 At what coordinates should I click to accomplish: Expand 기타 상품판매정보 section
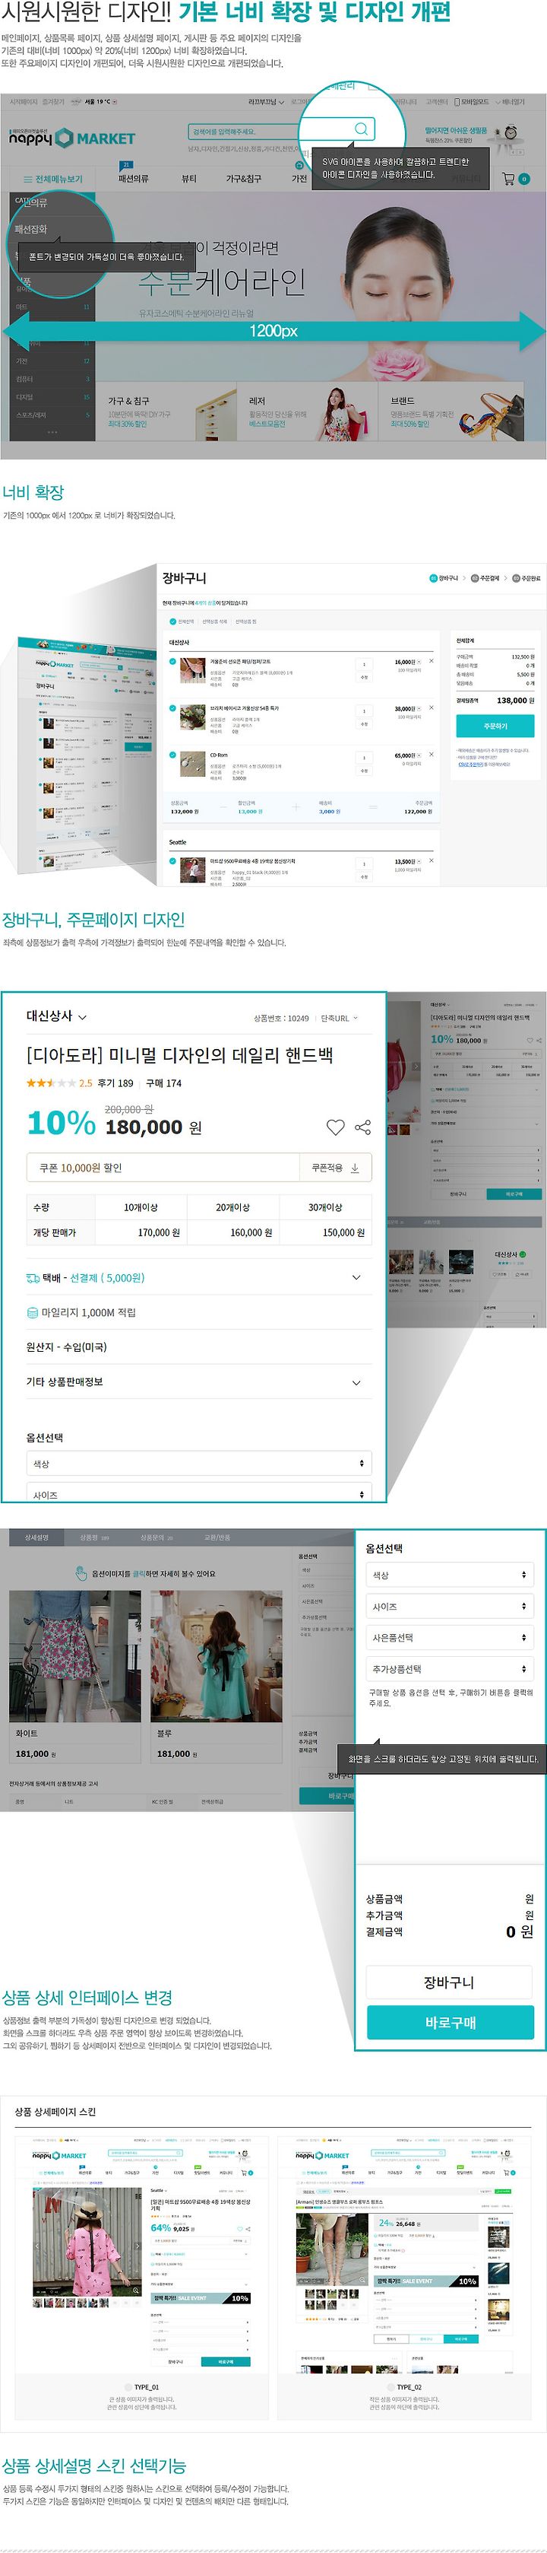point(199,1381)
